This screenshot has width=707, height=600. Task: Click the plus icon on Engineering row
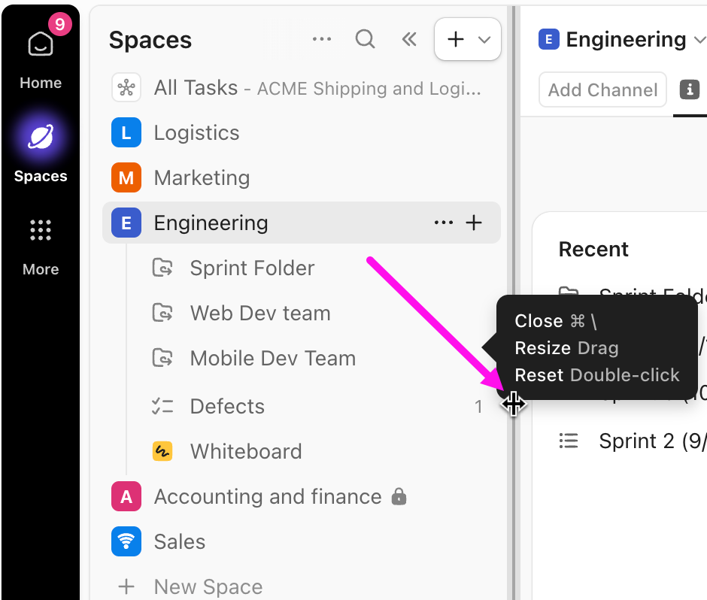click(475, 223)
